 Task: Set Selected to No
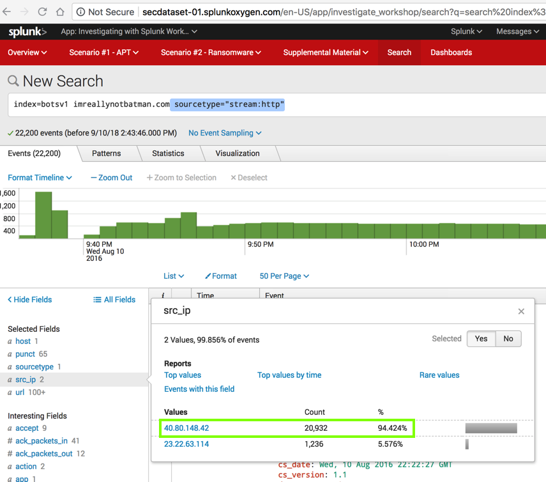pyautogui.click(x=508, y=339)
